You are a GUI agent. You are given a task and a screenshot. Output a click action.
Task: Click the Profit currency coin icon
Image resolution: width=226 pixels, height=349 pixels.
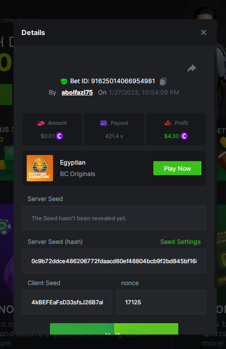click(x=184, y=136)
